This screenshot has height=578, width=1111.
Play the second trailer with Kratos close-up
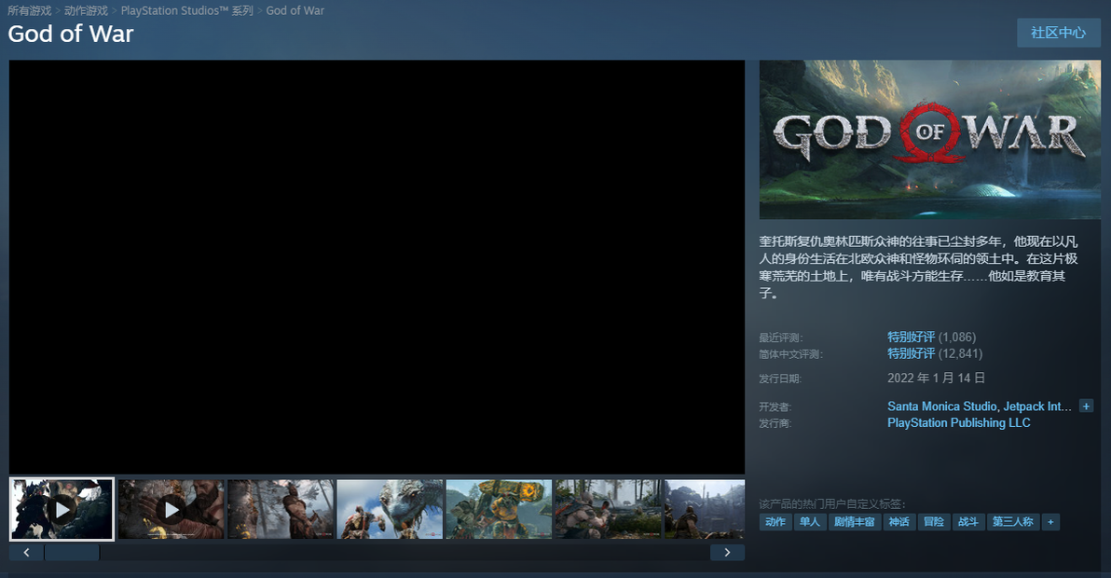(171, 509)
